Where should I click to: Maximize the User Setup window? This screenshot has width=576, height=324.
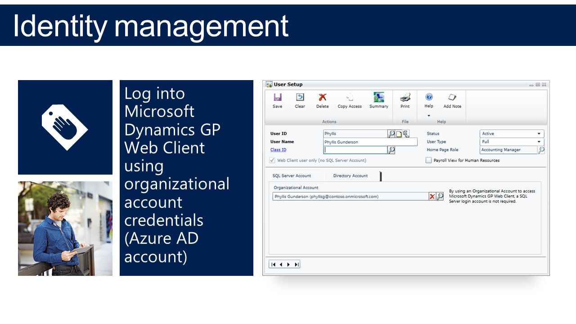point(538,85)
